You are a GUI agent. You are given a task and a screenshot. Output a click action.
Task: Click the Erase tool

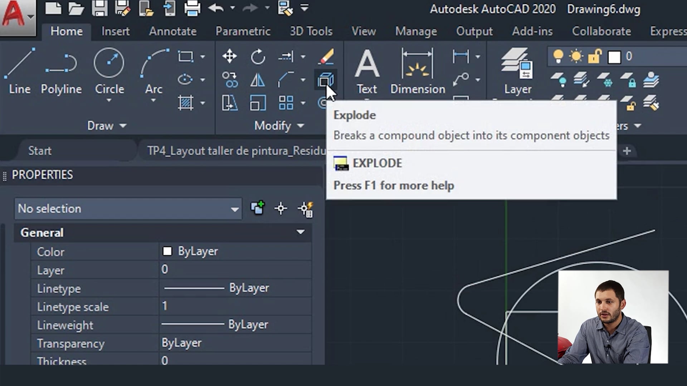point(326,56)
